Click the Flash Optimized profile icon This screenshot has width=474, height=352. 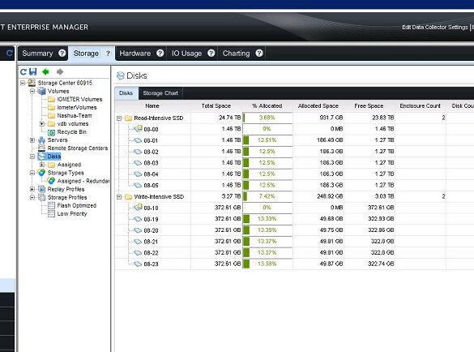tap(51, 205)
